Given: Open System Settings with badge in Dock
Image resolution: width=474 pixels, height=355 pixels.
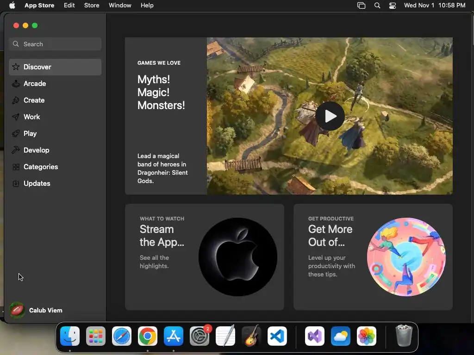Looking at the screenshot, I should pos(200,336).
